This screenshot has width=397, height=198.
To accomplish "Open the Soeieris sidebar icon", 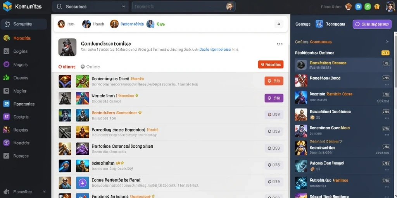I will (x=7, y=117).
